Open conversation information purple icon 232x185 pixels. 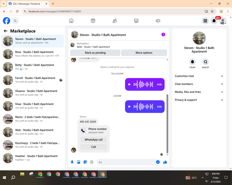pos(163,35)
